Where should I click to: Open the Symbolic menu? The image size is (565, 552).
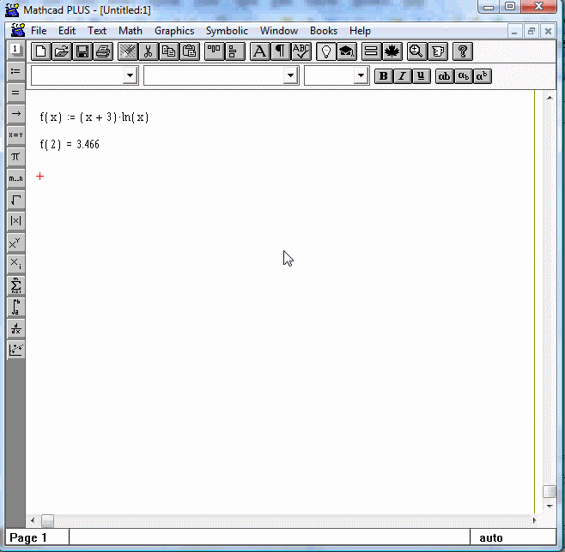227,31
